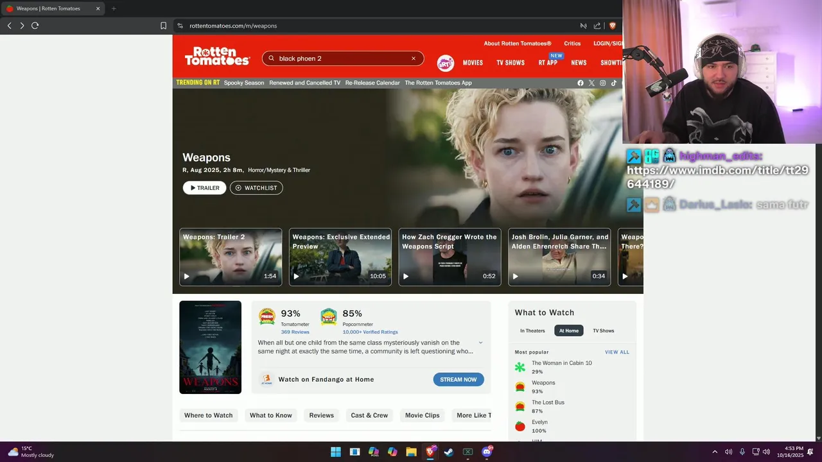The width and height of the screenshot is (822, 462).
Task: Jump to Movie Clips section
Action: pyautogui.click(x=423, y=415)
